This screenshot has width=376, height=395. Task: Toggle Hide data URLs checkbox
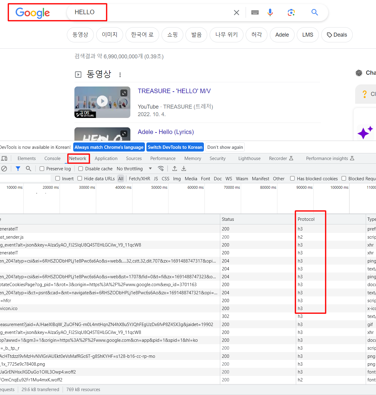click(80, 178)
